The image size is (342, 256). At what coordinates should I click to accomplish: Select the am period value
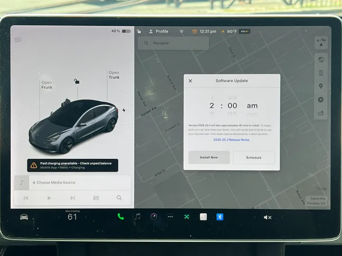252,106
